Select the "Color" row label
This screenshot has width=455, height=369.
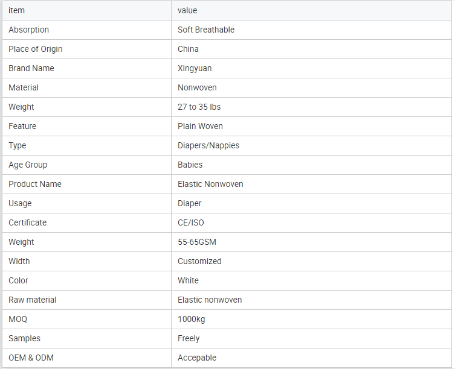tap(18, 280)
